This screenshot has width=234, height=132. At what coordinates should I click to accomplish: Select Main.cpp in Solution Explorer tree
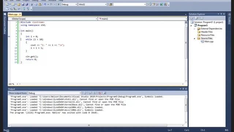click(209, 41)
